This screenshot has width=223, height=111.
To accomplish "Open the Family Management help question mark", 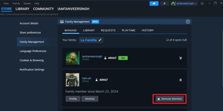I will tap(188, 22).
